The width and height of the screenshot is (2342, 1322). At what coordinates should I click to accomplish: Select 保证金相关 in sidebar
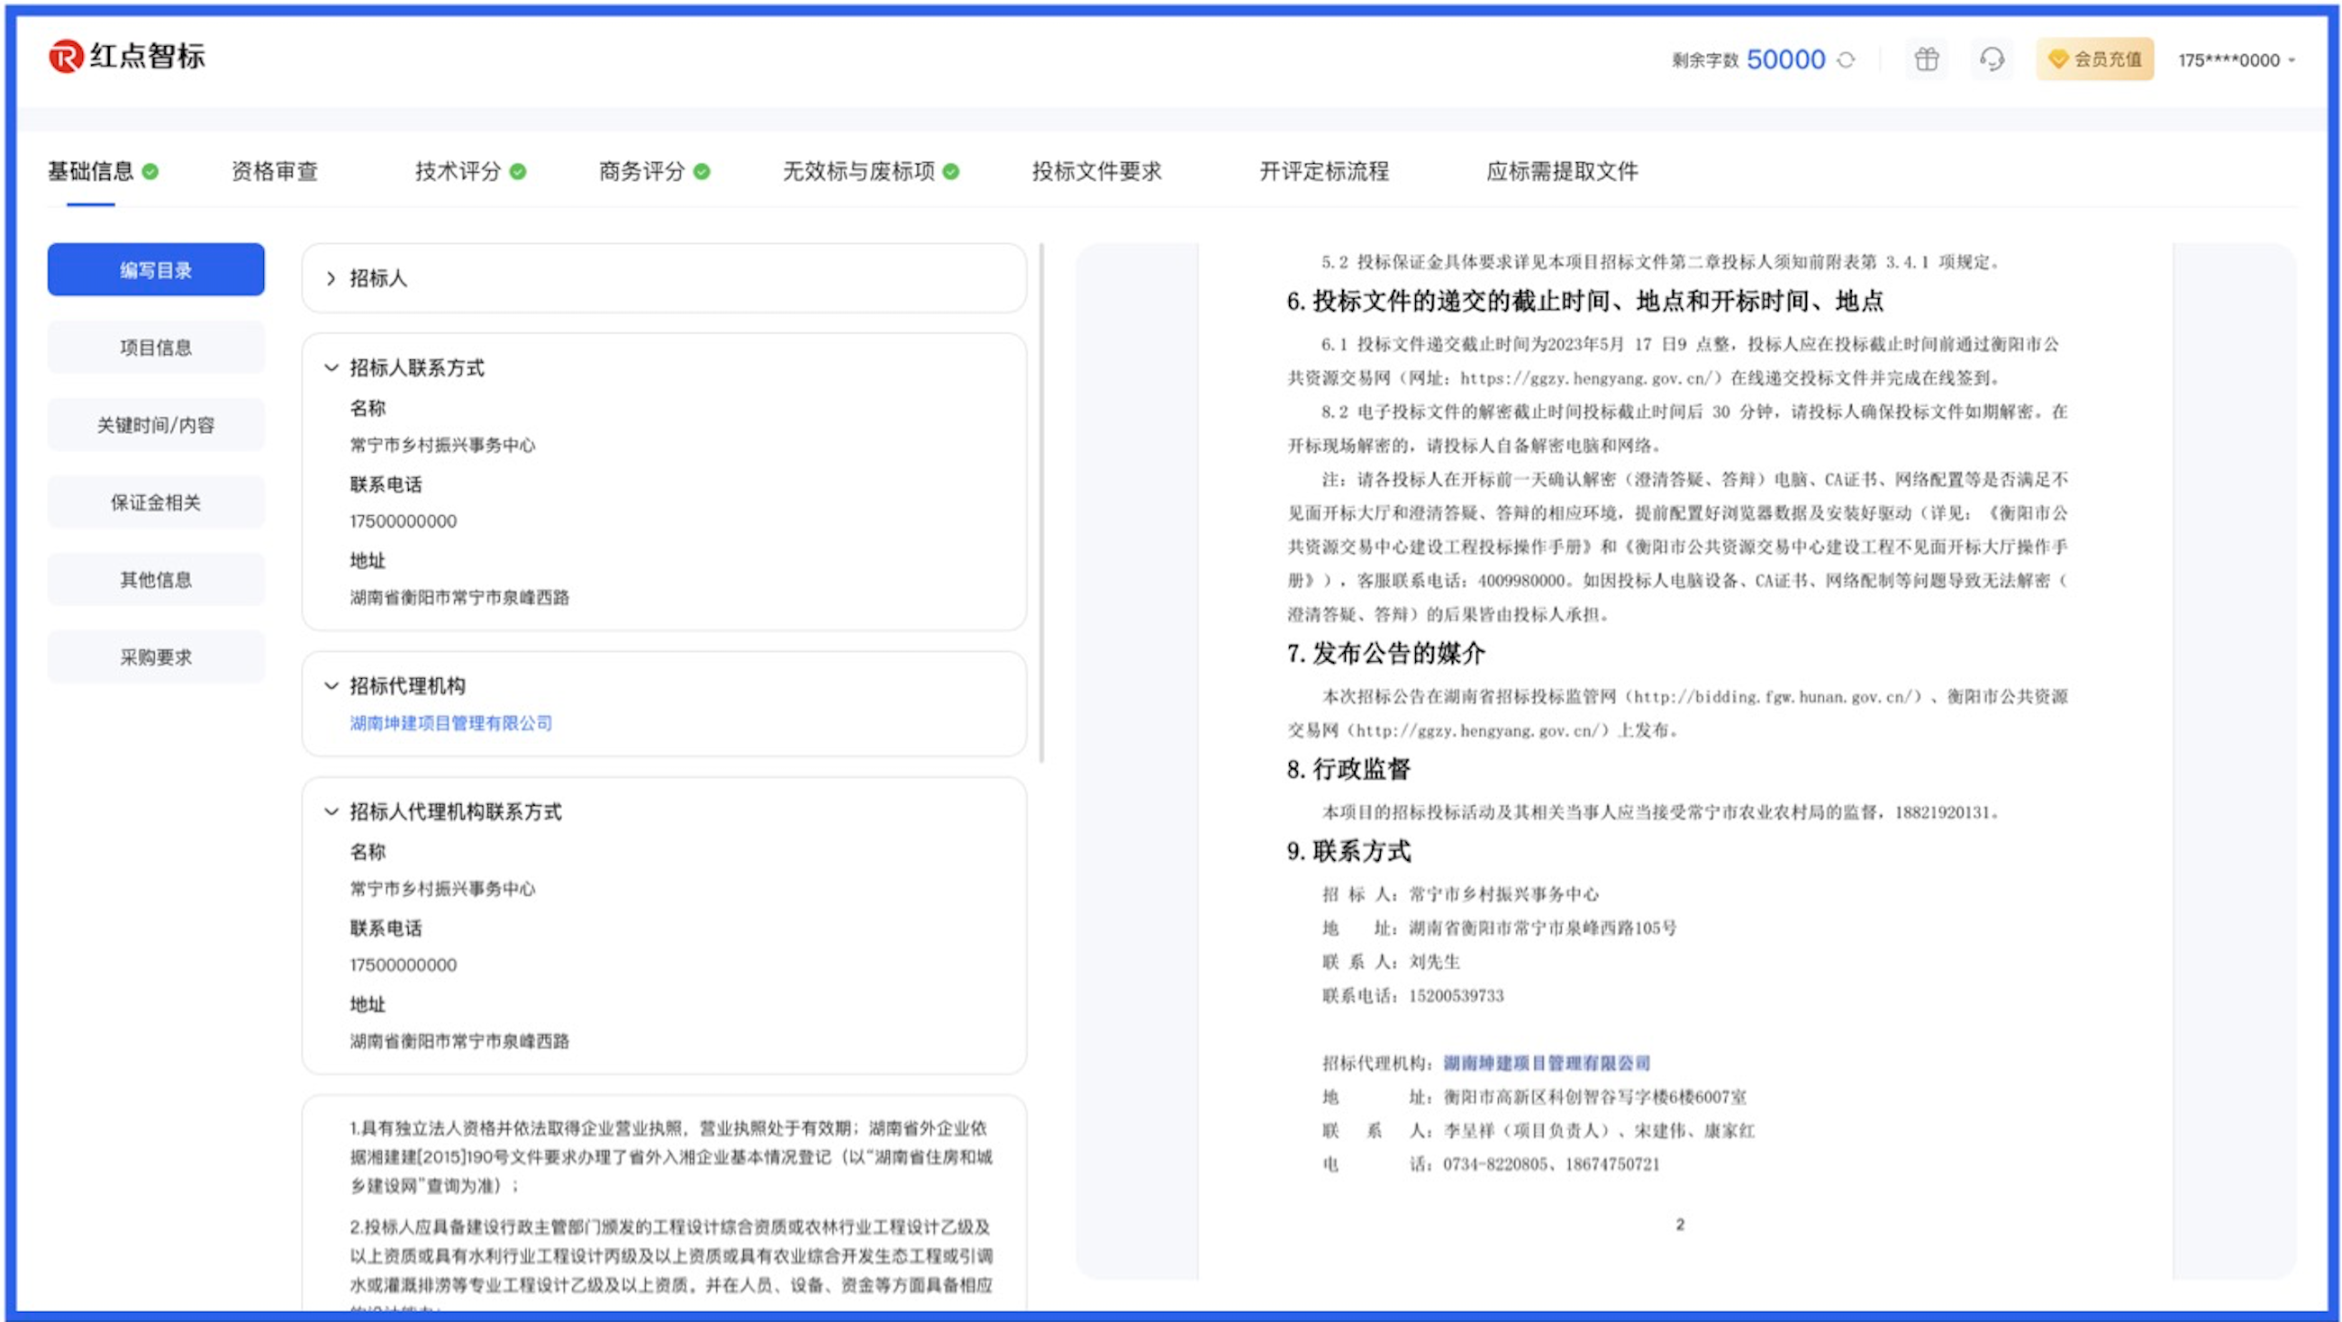click(x=156, y=502)
